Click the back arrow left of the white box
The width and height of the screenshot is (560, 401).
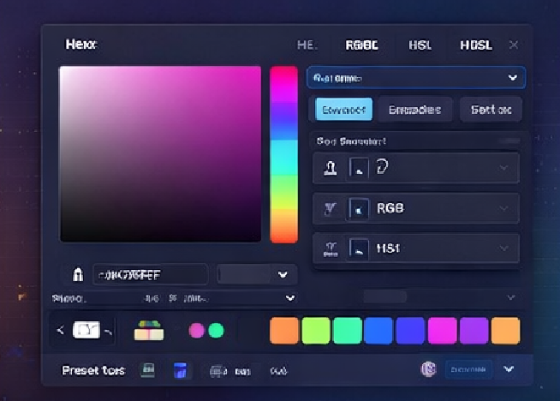60,330
